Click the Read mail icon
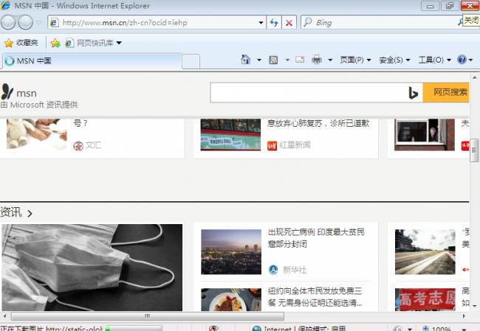480x331 pixels. (300, 60)
